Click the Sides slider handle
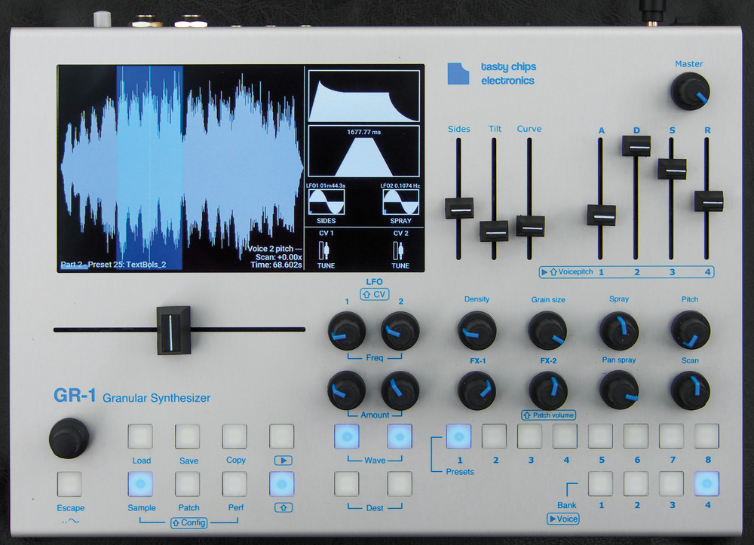 pos(458,208)
